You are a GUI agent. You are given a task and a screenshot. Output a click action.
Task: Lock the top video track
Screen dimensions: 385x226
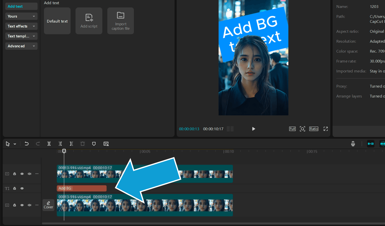point(14,174)
